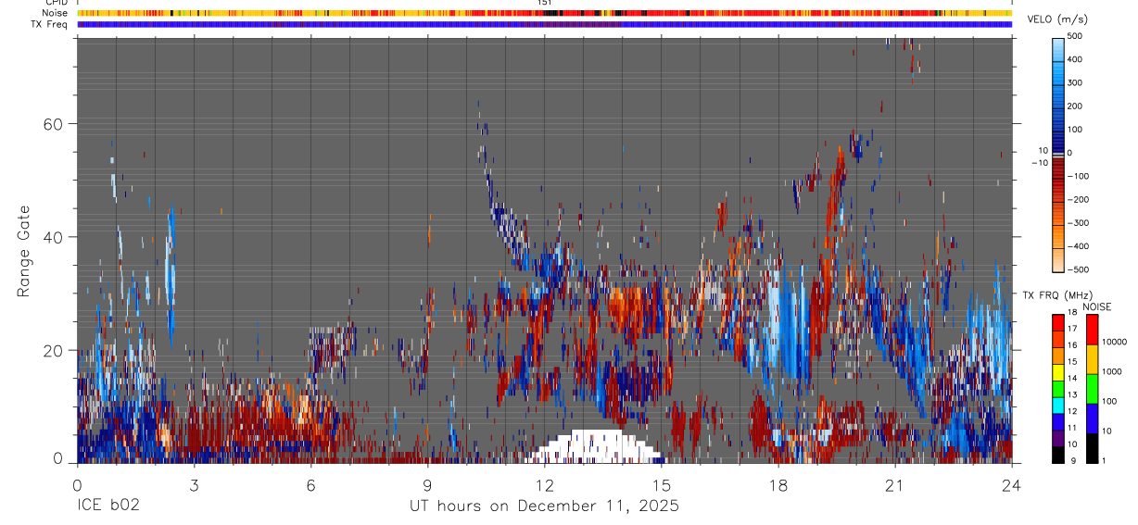The height and width of the screenshot is (525, 1138).
Task: Click the white ground-scatter block near 12-15 UT
Action: [594, 446]
